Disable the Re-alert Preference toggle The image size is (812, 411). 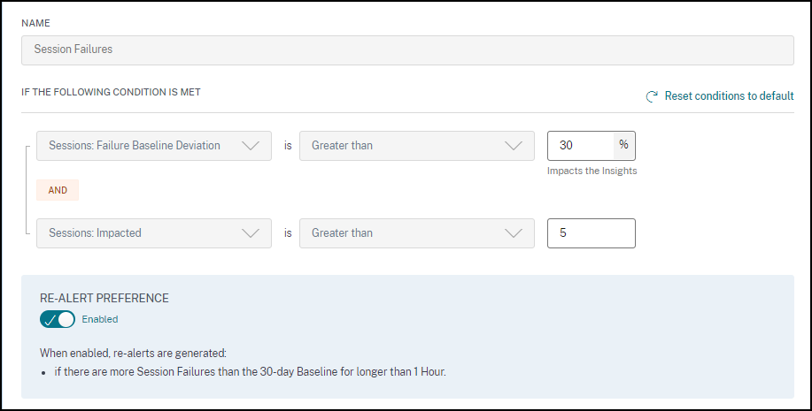click(58, 319)
